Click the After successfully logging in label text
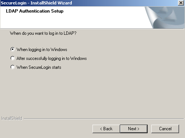 [x=51, y=58]
